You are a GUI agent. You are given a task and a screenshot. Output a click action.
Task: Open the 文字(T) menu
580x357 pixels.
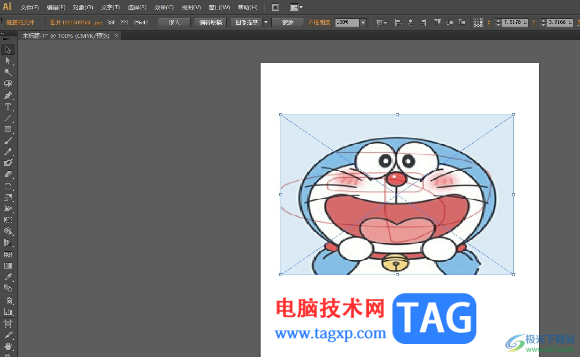pos(111,7)
